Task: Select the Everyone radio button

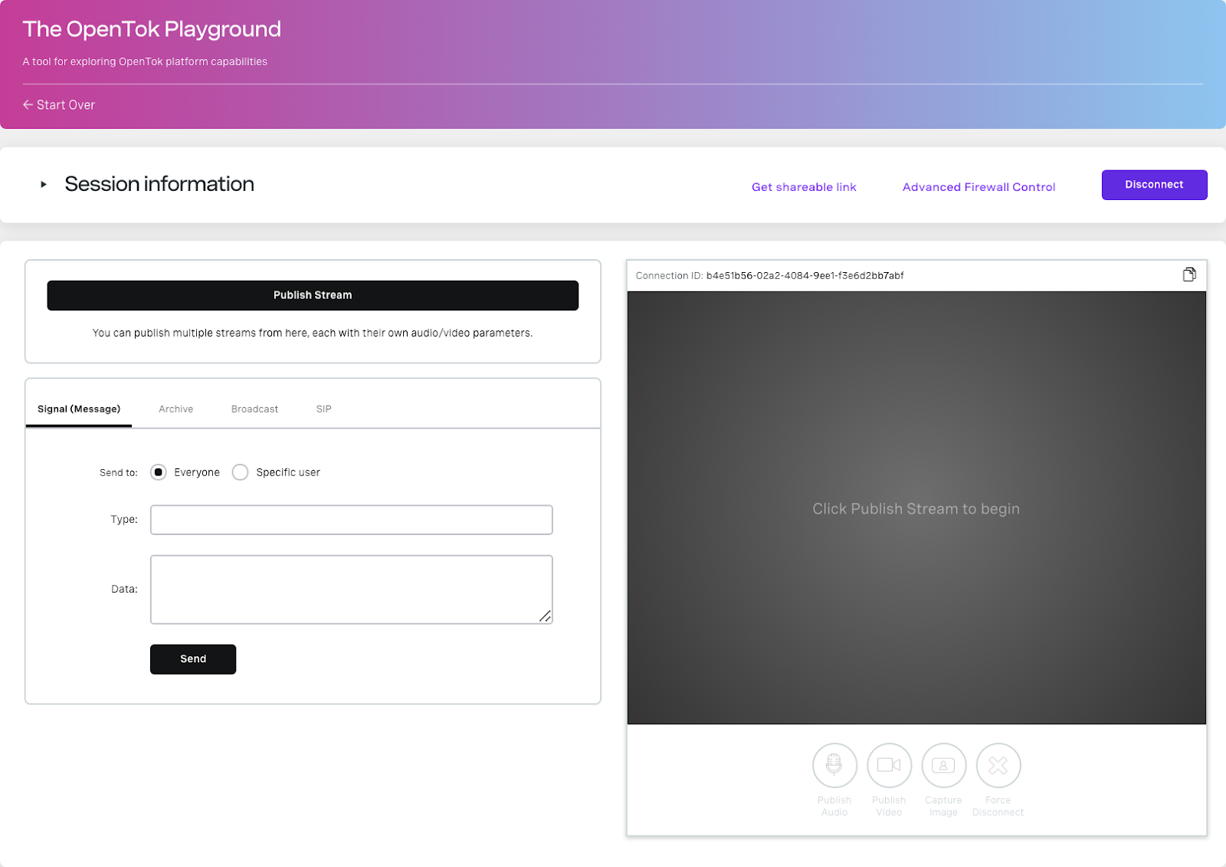Action: [159, 472]
